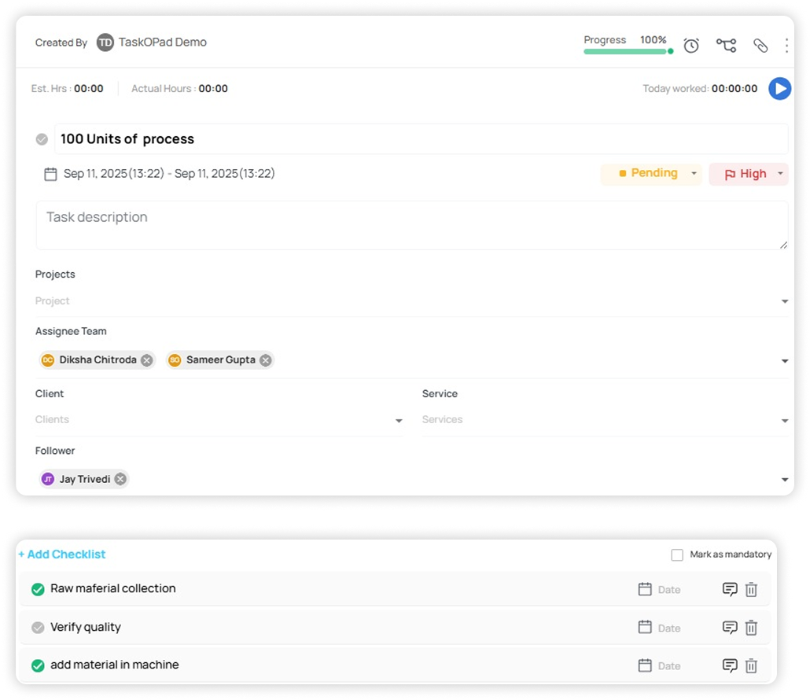Image resolution: width=810 pixels, height=700 pixels.
Task: Remove Diksha Chitroda from assignees
Action: coord(147,360)
